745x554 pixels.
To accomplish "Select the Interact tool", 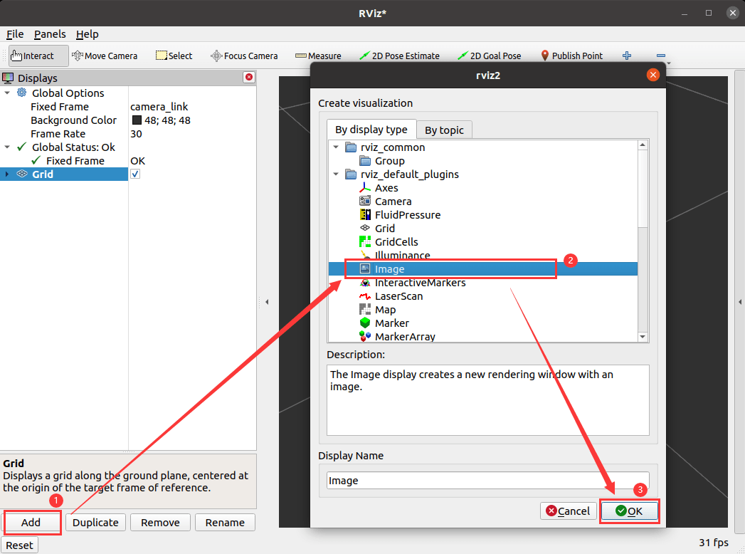I will tap(38, 56).
